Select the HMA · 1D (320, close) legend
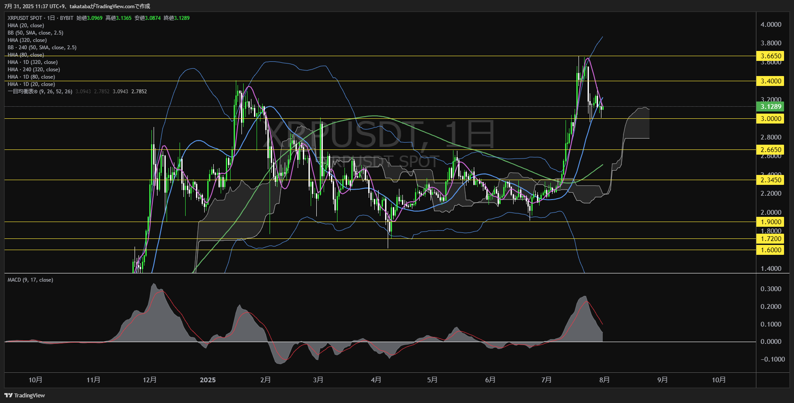794x403 pixels. pos(32,62)
